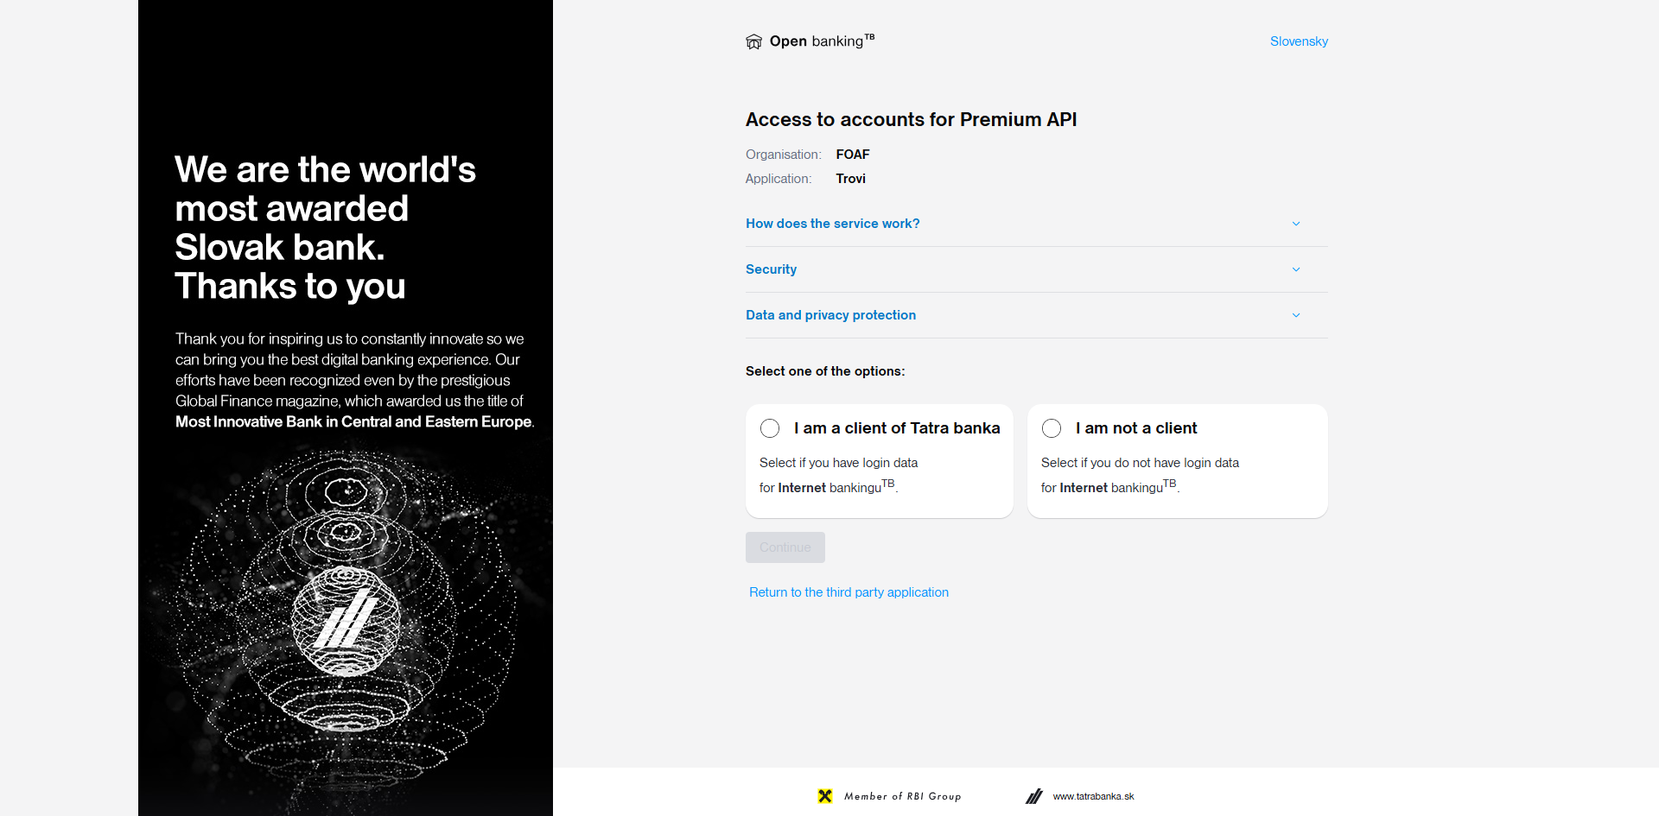
Task: Click the Tatra banka striped logo in footer
Action: click(x=1034, y=796)
